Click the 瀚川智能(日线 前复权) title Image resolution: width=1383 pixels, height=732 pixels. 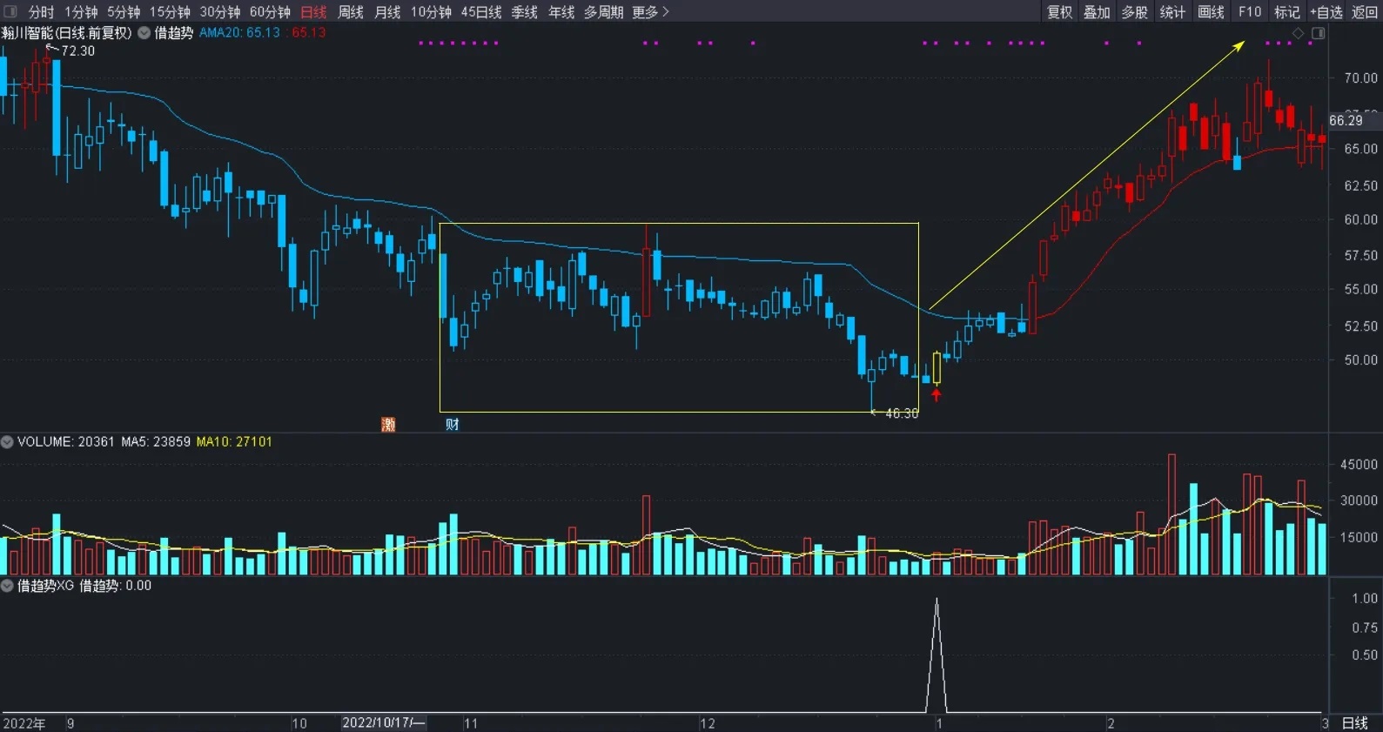(66, 33)
